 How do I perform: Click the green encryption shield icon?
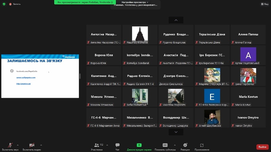(4, 4)
